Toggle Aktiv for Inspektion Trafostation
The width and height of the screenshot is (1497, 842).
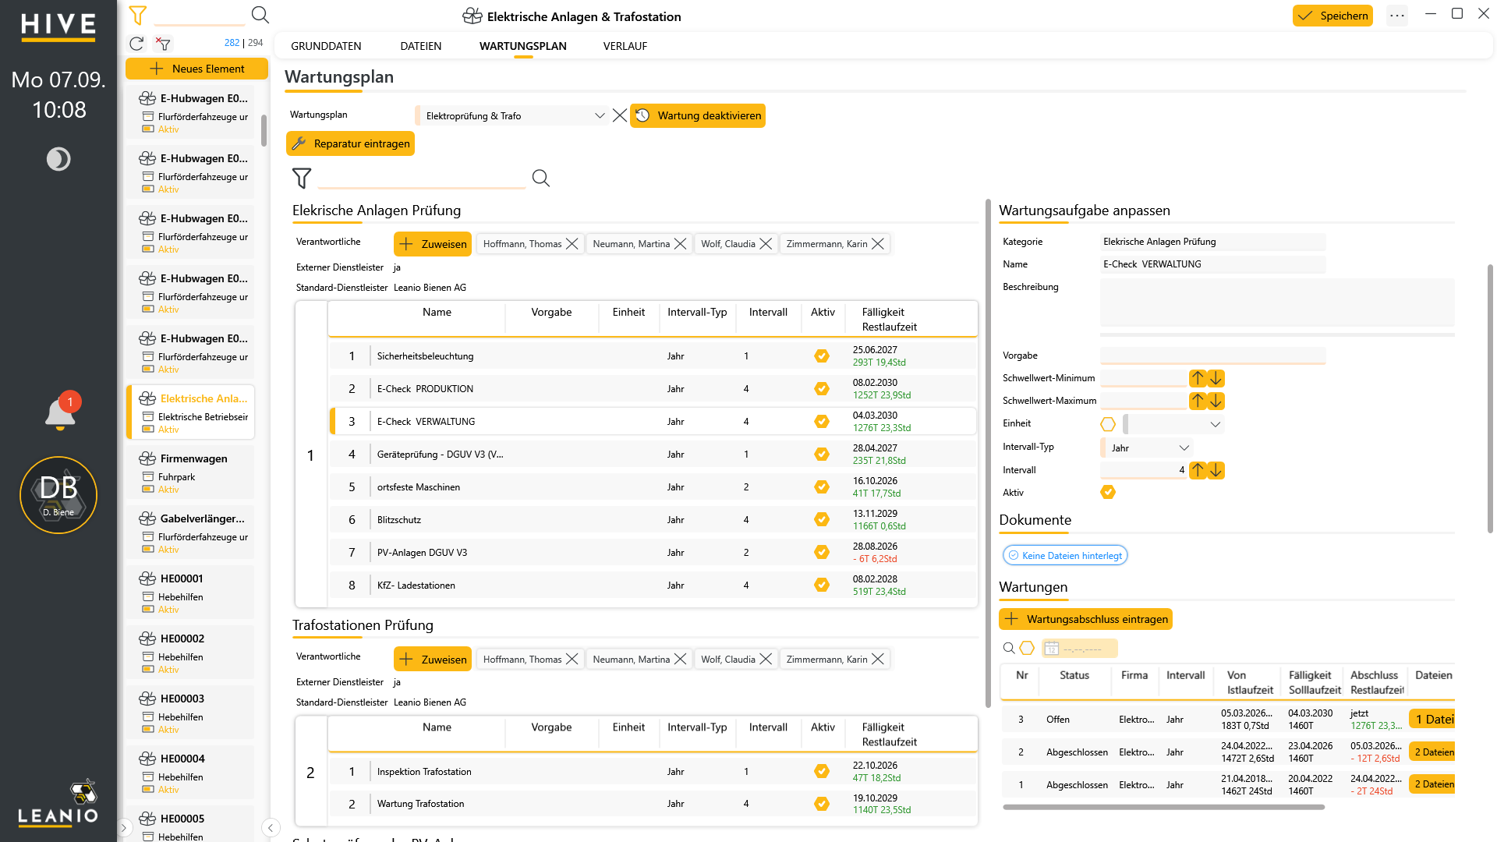[x=822, y=772]
